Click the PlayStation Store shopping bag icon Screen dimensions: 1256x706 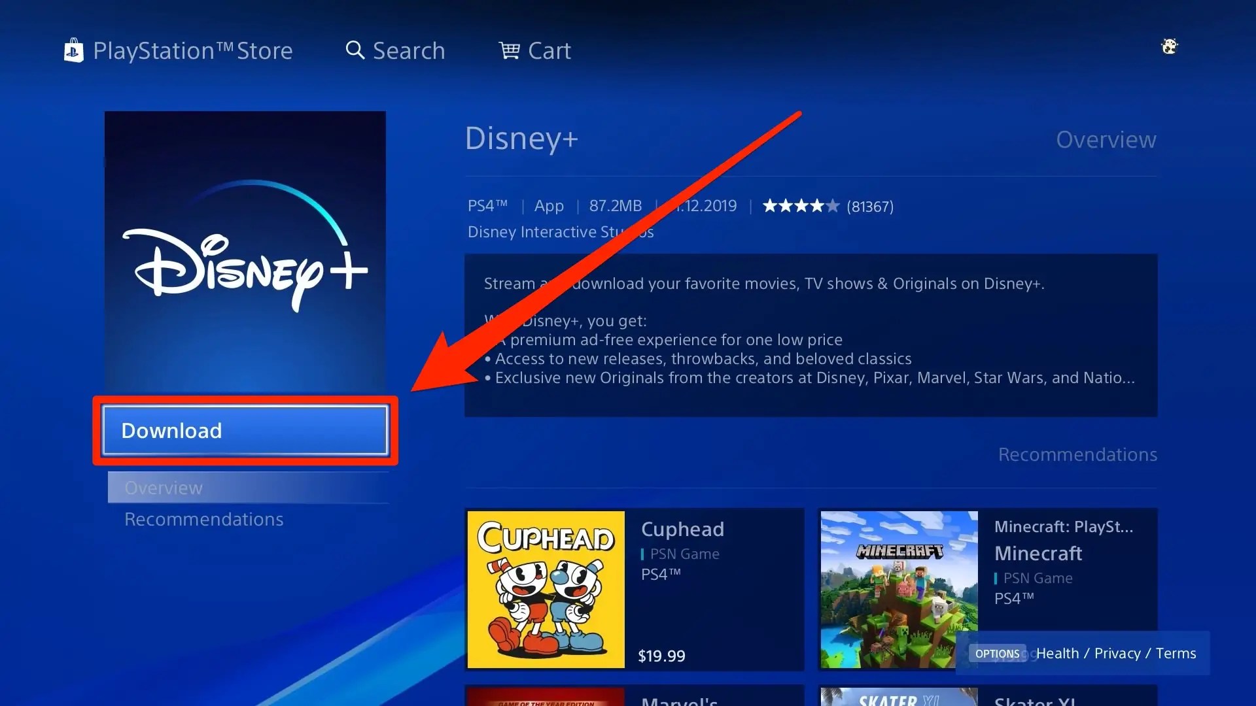coord(73,50)
